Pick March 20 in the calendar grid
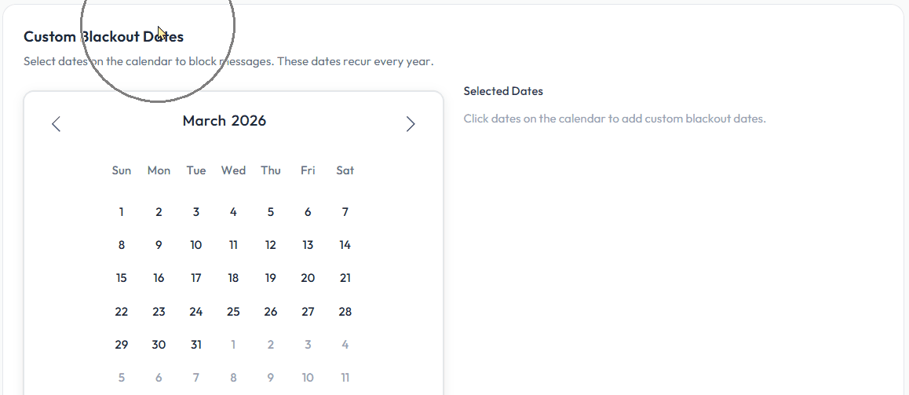 (308, 278)
